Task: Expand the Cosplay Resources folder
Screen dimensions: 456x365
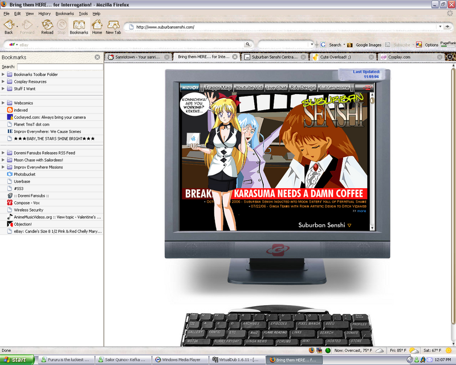Action: pyautogui.click(x=3, y=82)
